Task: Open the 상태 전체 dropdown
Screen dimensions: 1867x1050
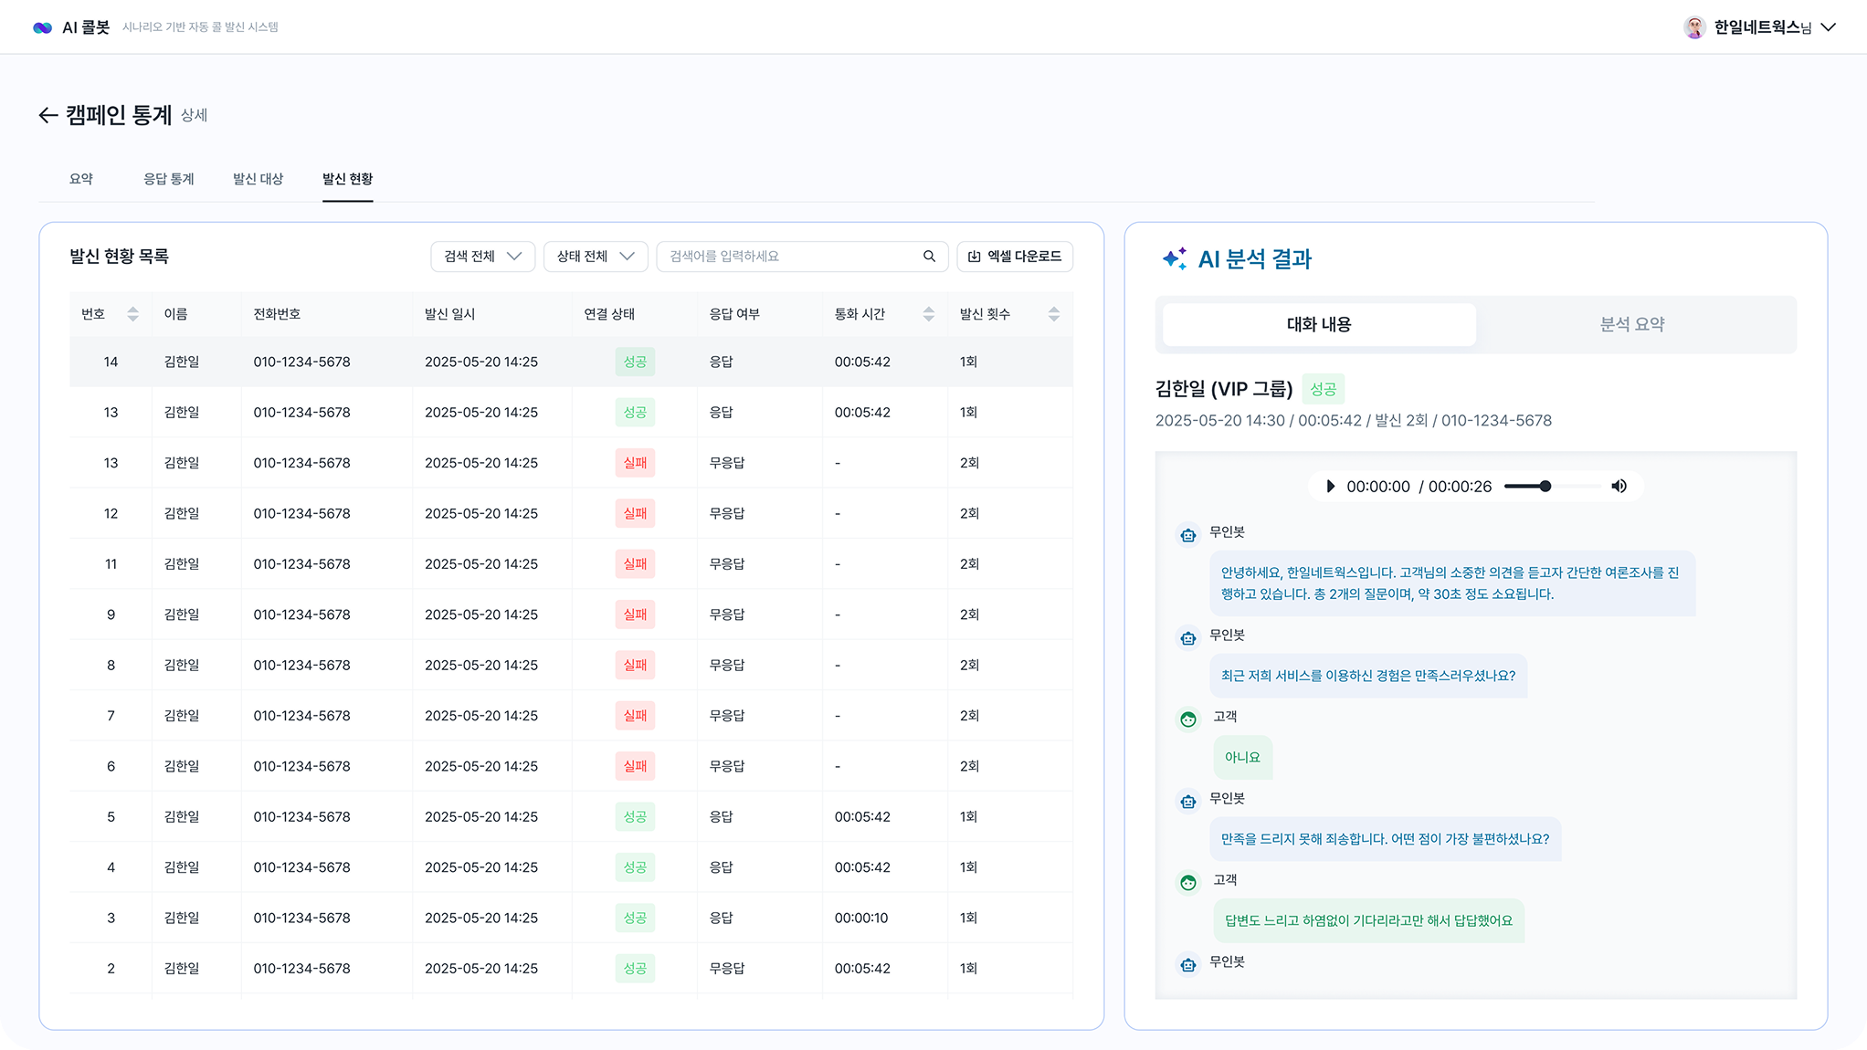Action: point(595,257)
